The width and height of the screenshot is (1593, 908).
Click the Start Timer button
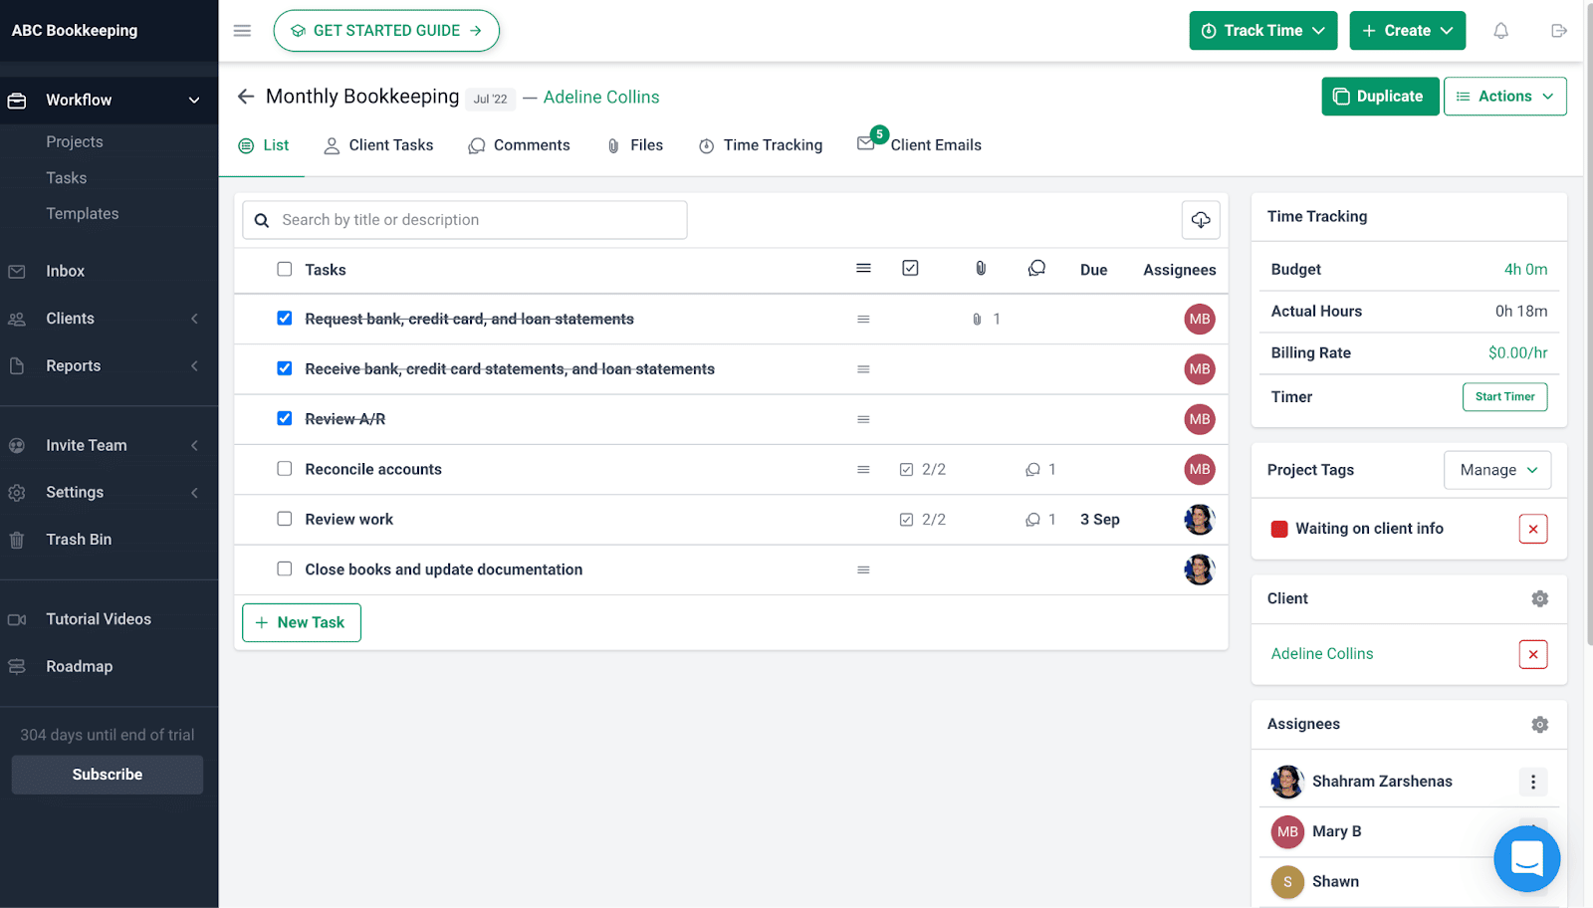click(x=1504, y=396)
